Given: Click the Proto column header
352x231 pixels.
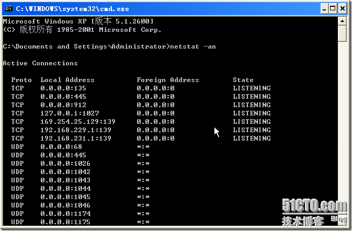Looking at the screenshot, I should [x=21, y=80].
